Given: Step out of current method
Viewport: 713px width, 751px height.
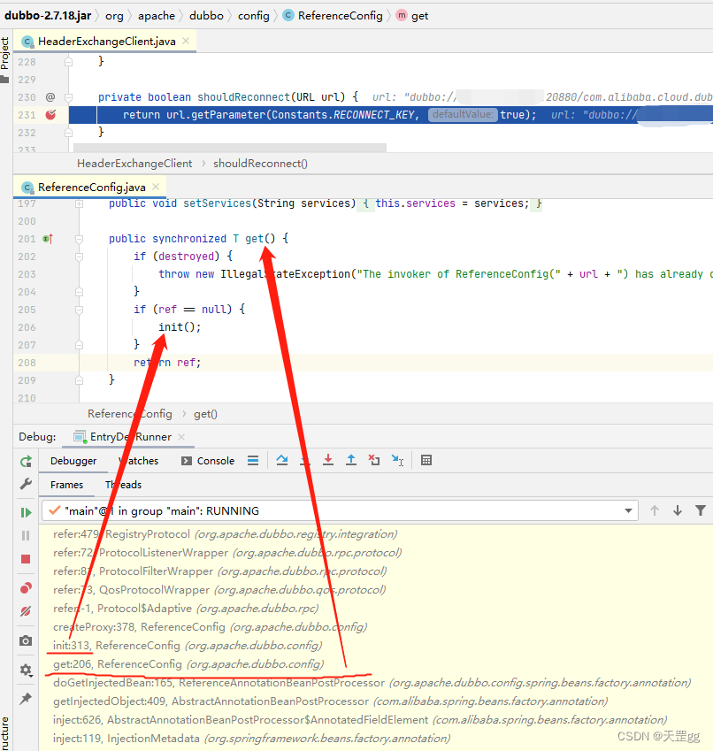Looking at the screenshot, I should point(351,460).
